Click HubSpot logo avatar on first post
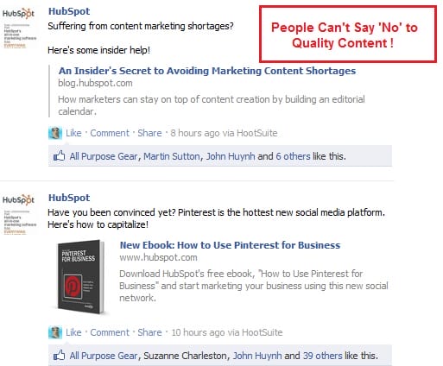443x366 pixels. pos(19,28)
